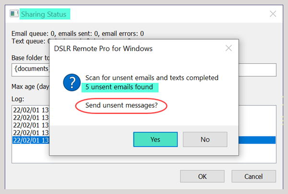Select the topmost entry in the Log list
The width and height of the screenshot is (288, 194).
(x=31, y=110)
